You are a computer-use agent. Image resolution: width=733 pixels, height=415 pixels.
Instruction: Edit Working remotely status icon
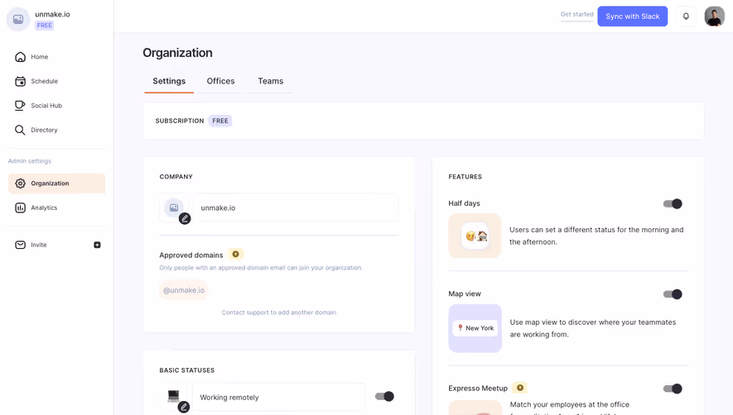tap(184, 407)
